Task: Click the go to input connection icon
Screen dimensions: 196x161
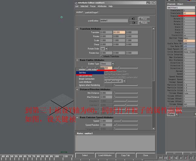Action: click(x=133, y=19)
